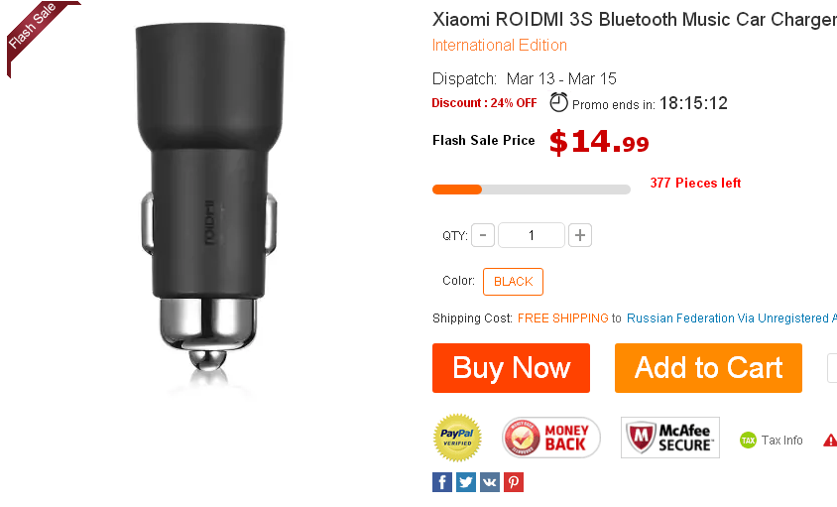This screenshot has width=837, height=507.
Task: Click the International Edition link
Action: tap(499, 46)
